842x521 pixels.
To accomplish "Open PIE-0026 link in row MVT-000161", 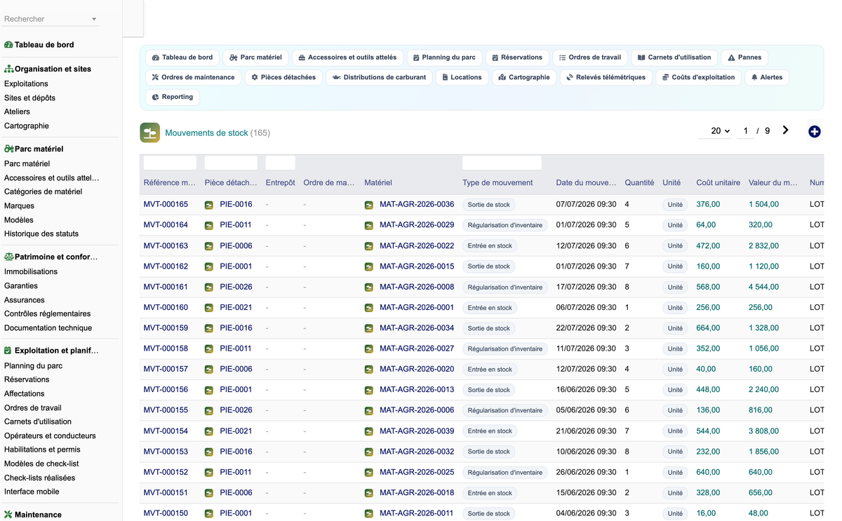I will point(236,287).
